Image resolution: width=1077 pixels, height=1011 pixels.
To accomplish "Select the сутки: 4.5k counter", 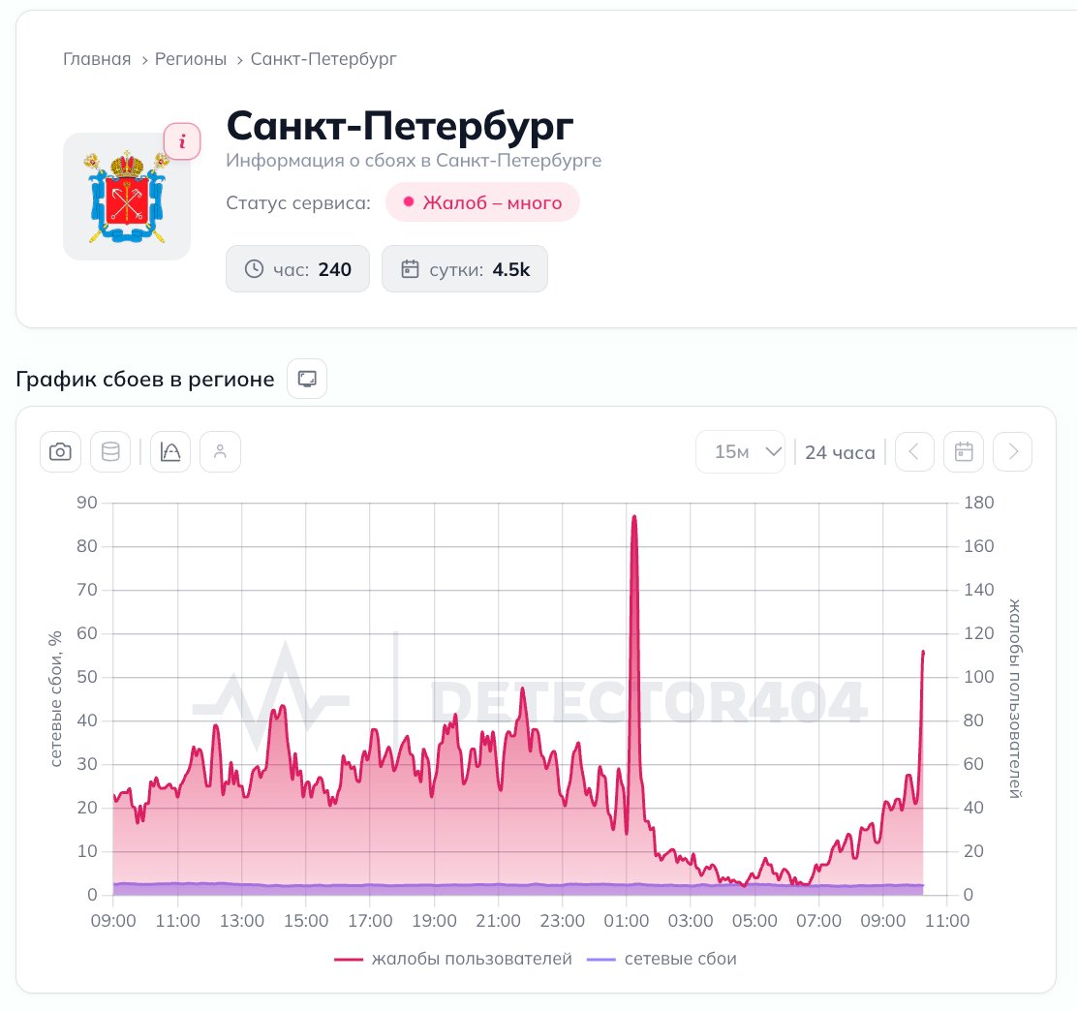I will coord(464,269).
